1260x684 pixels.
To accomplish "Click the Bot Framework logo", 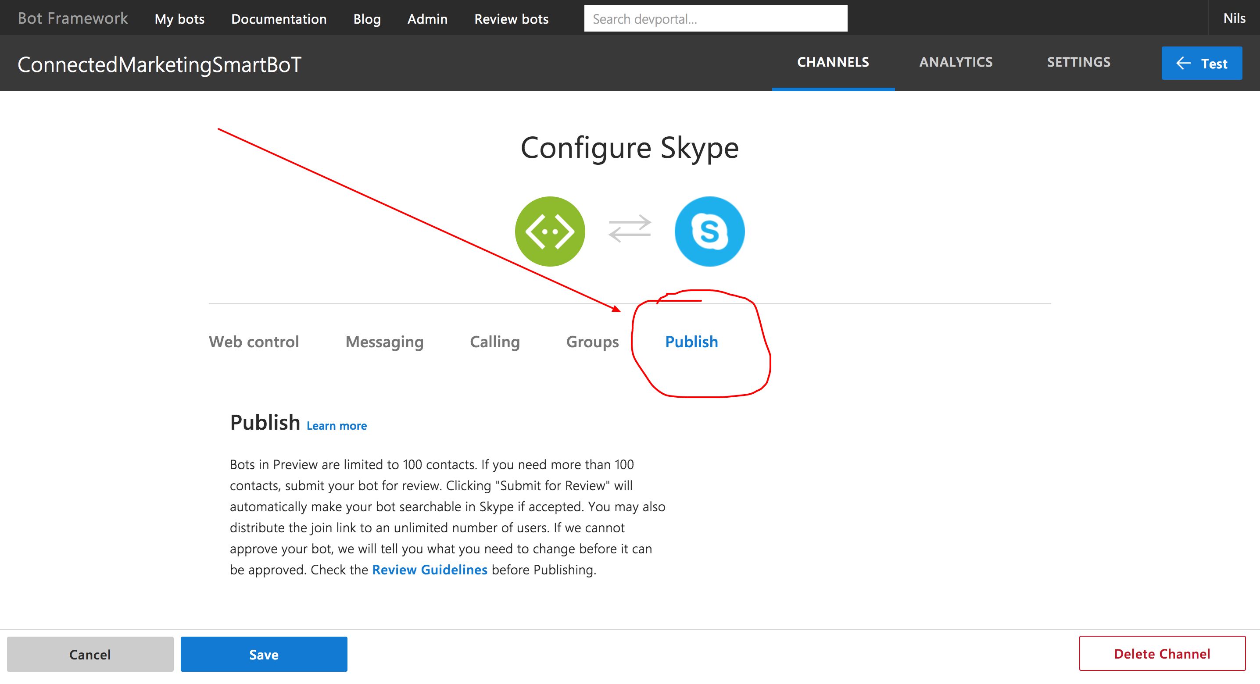I will [72, 18].
